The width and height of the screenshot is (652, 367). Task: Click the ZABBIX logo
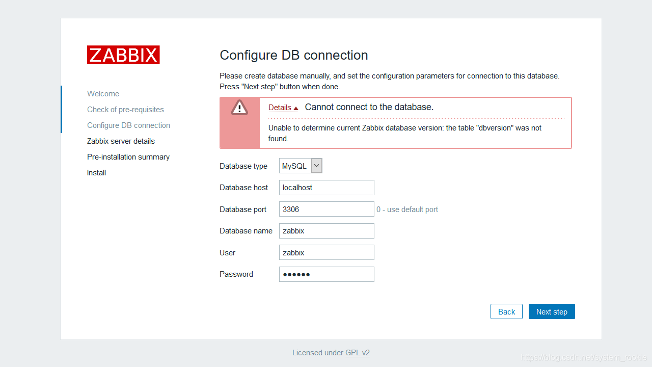(x=123, y=55)
